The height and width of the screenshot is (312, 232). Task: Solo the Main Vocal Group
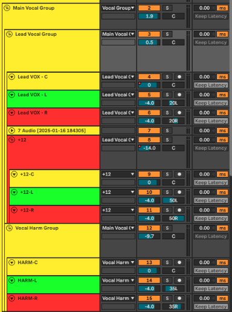click(167, 8)
